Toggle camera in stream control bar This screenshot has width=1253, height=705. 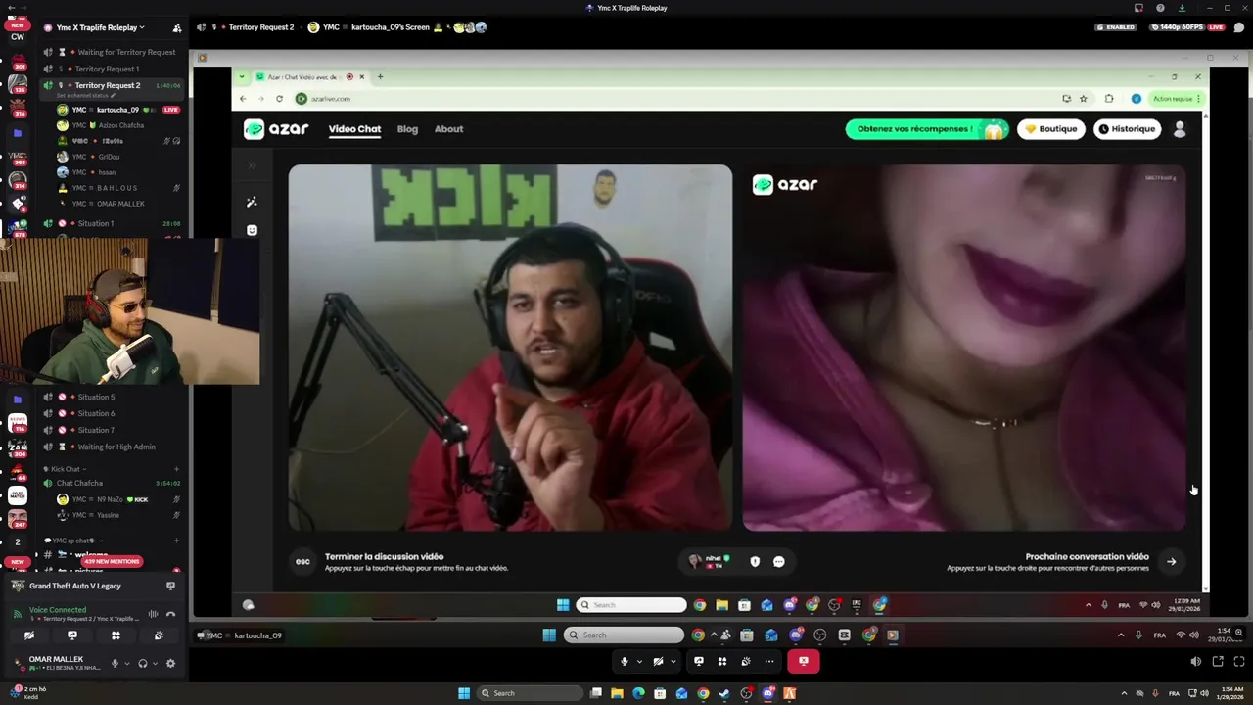click(658, 661)
